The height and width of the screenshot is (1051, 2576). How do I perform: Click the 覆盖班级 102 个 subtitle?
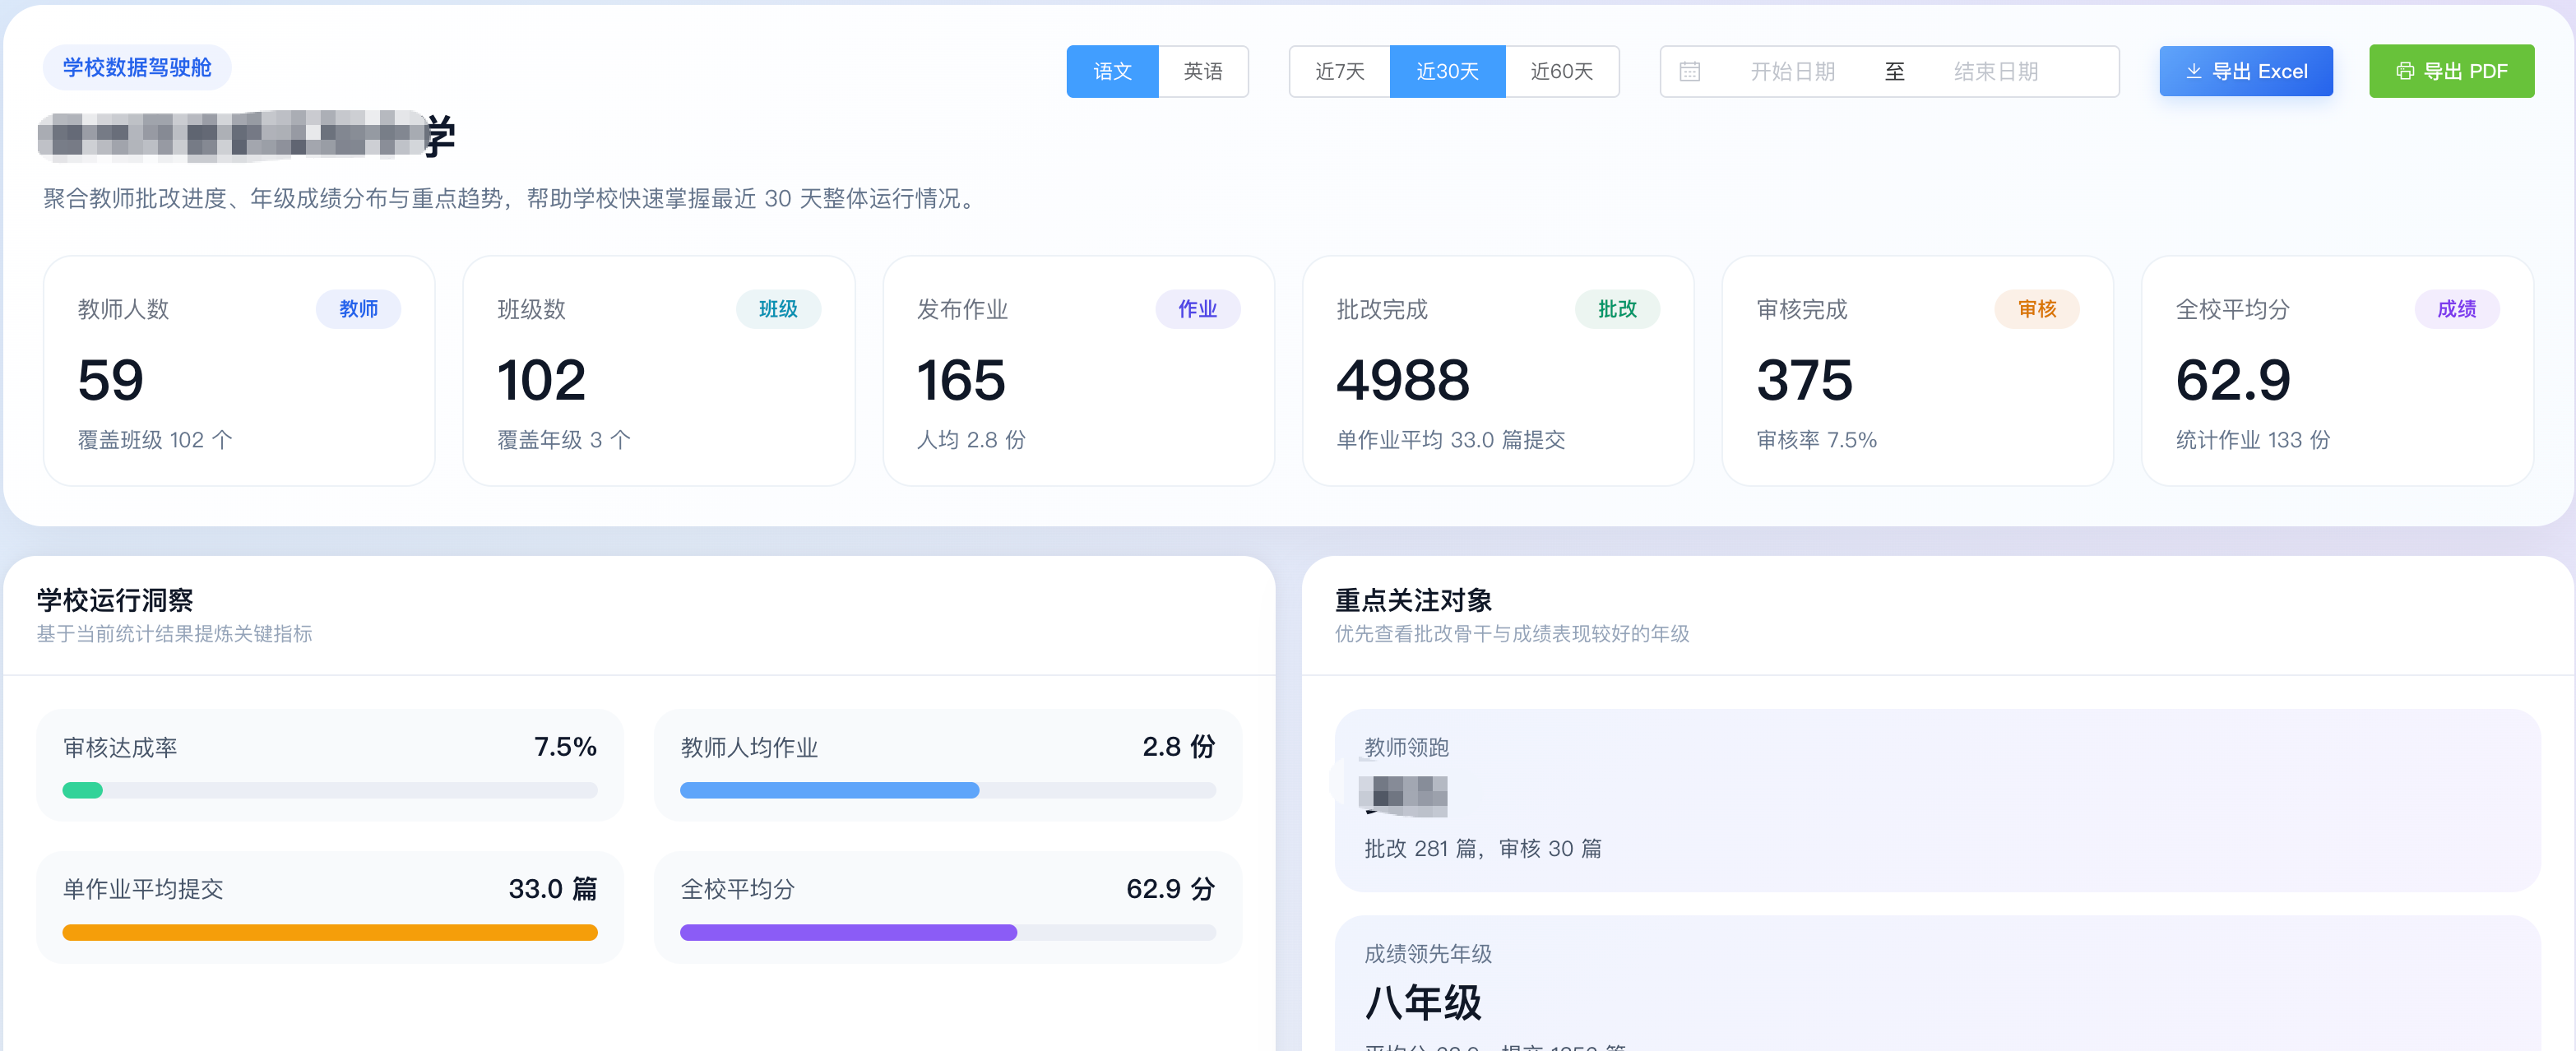click(155, 440)
